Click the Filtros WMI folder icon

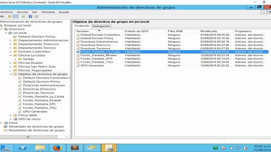(15, 115)
